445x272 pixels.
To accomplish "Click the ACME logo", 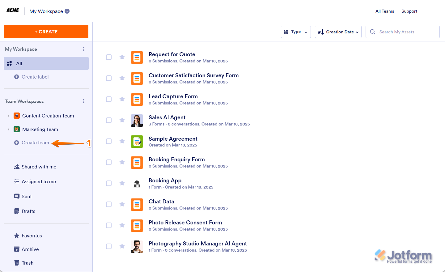I will click(x=13, y=11).
